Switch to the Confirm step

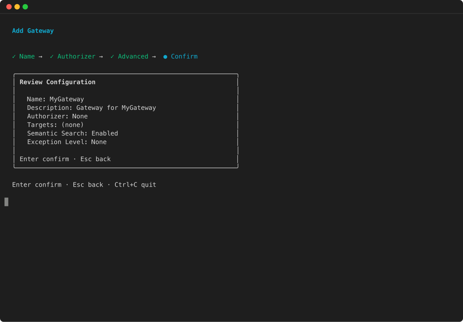184,56
